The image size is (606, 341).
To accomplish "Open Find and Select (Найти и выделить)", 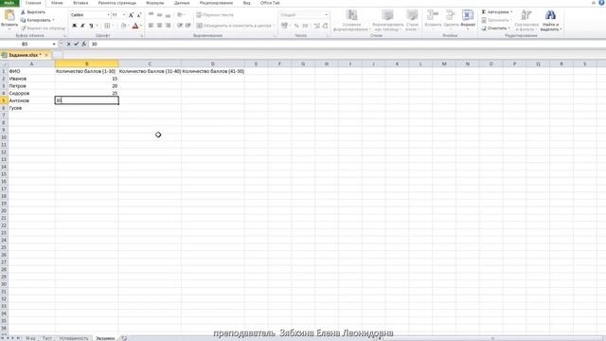I will tap(551, 21).
